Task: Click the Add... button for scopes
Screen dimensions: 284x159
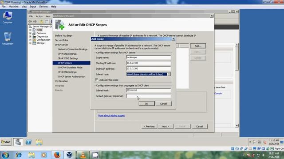Action: tap(198, 46)
